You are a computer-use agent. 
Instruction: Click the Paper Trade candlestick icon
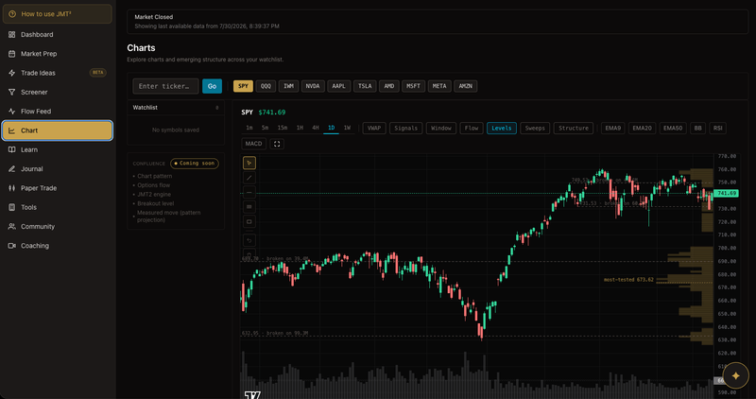click(x=11, y=188)
